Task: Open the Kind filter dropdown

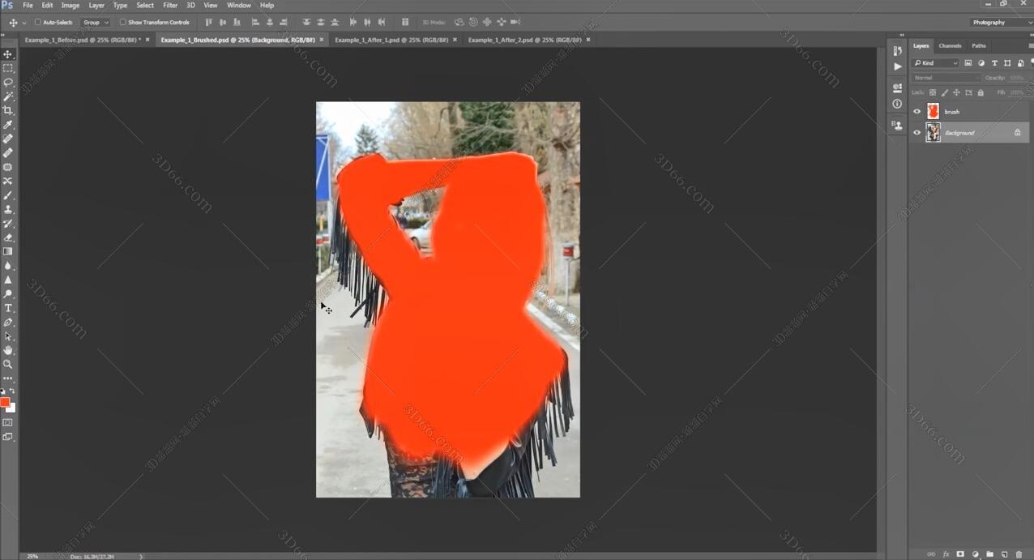Action: (935, 63)
